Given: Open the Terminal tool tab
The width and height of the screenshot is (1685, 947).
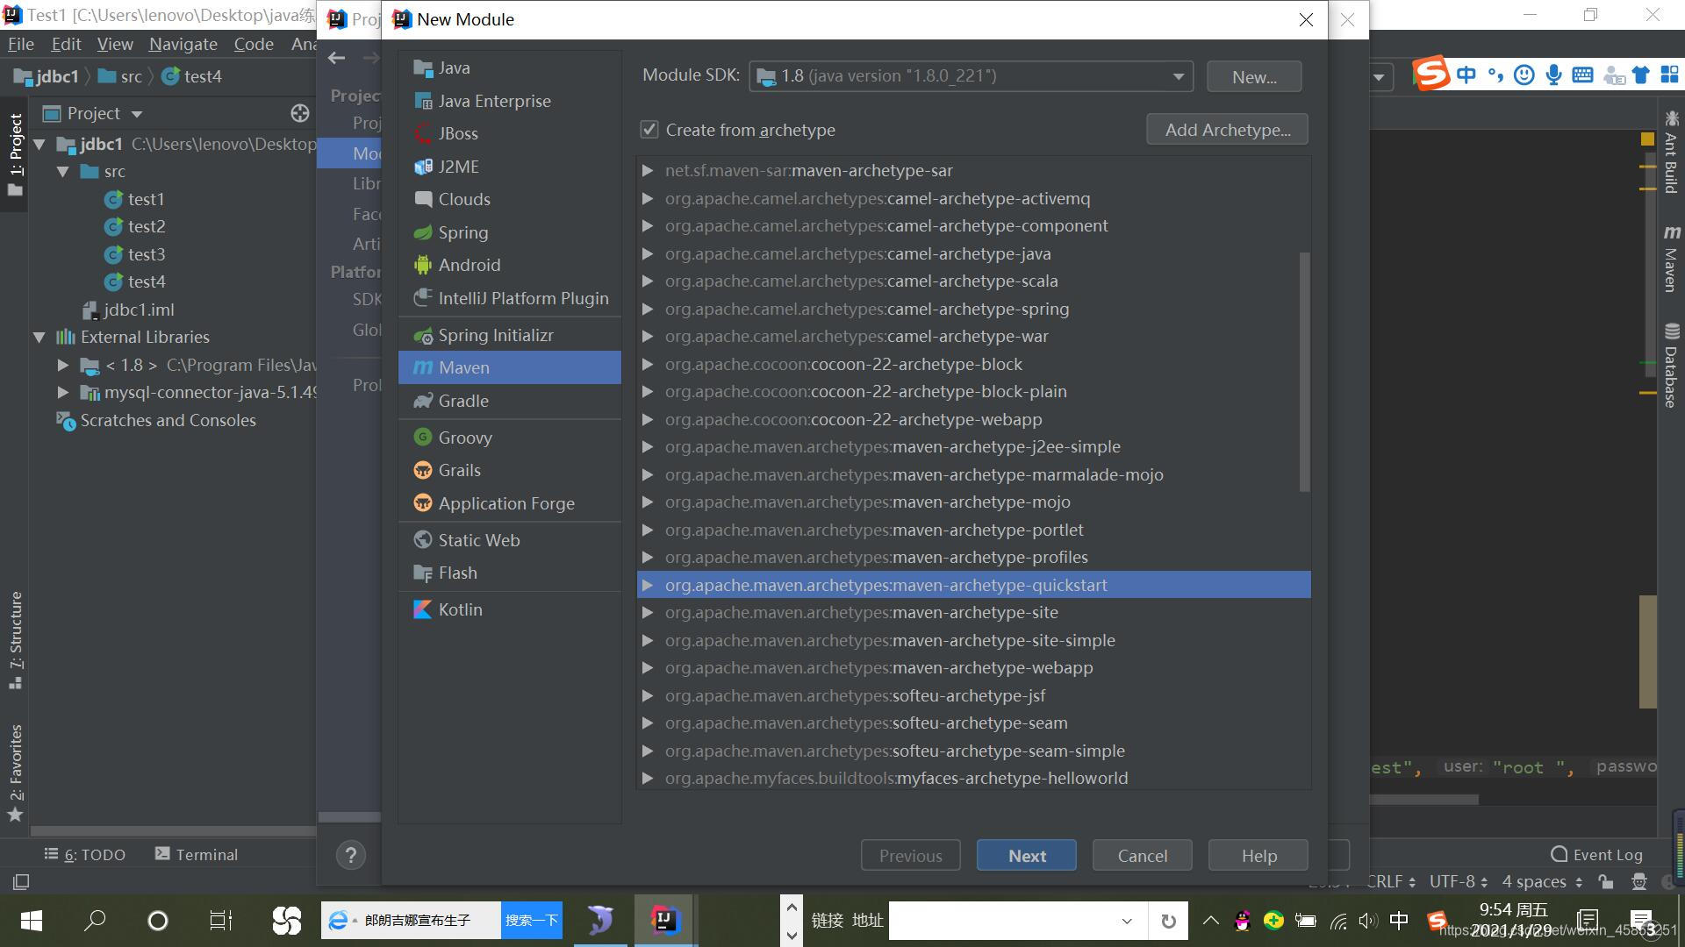Looking at the screenshot, I should point(197,854).
